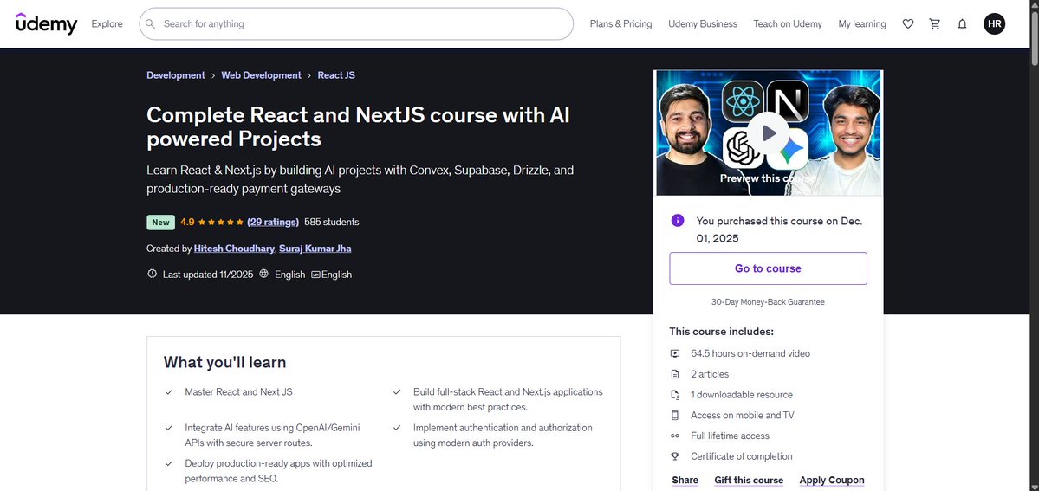Click the mobile and TV access icon

pos(674,416)
